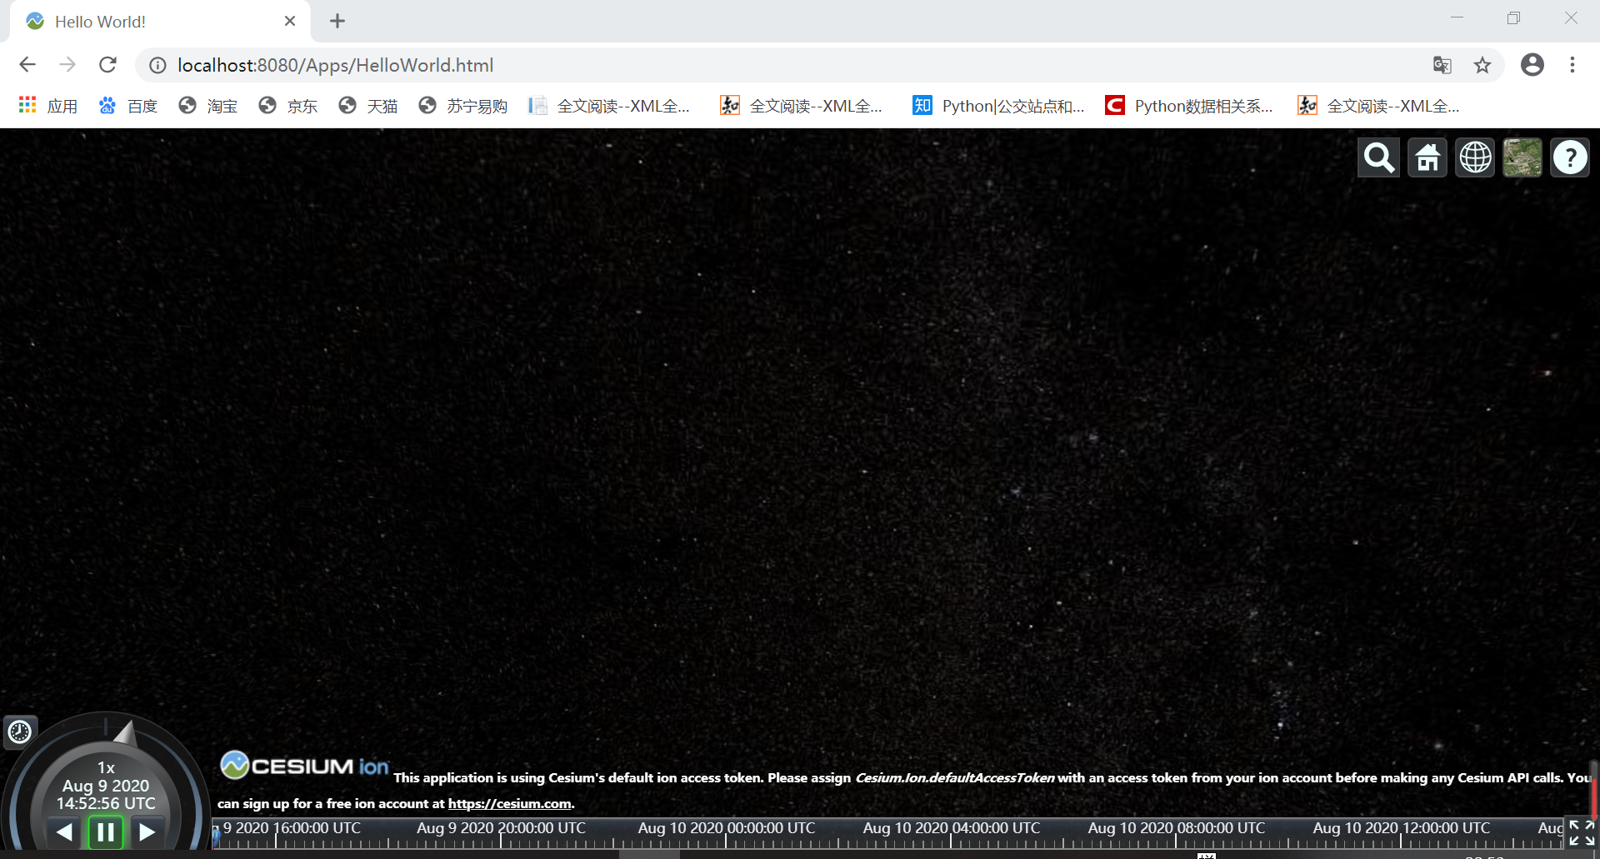Bookmark this page with the star icon

click(1482, 65)
